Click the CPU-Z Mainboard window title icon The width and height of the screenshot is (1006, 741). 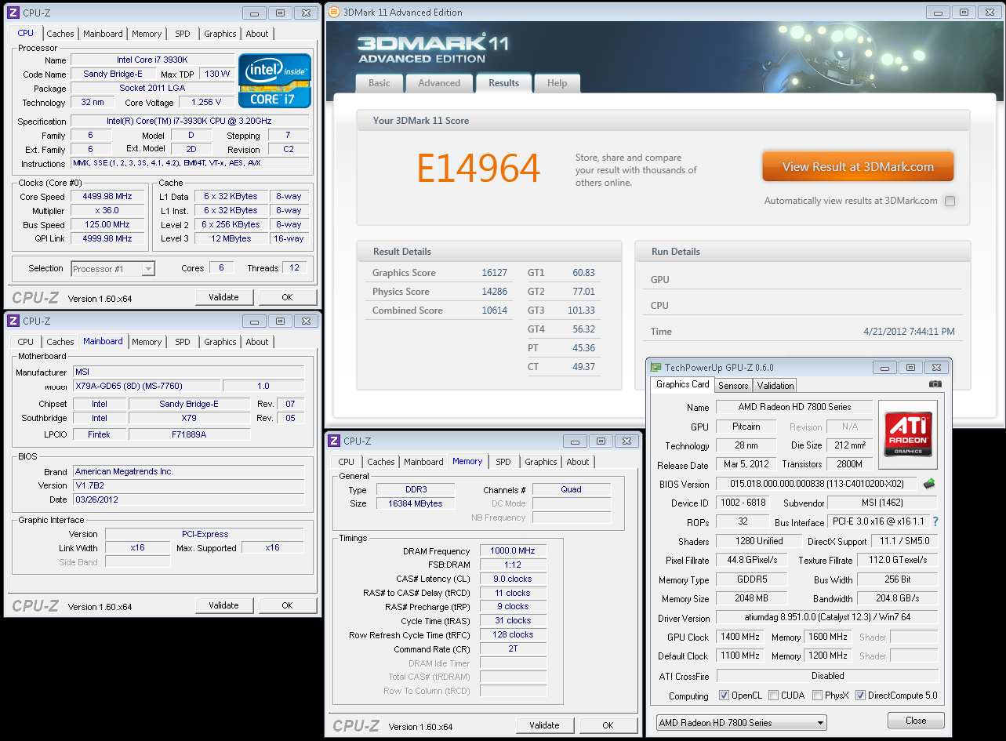click(13, 321)
